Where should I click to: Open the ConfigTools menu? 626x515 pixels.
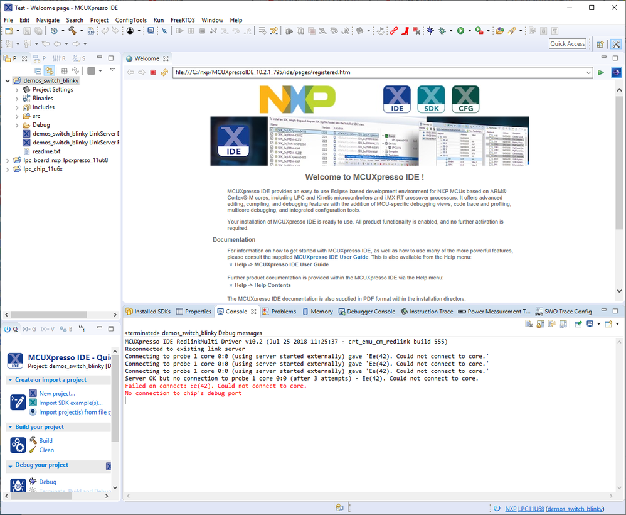click(131, 20)
